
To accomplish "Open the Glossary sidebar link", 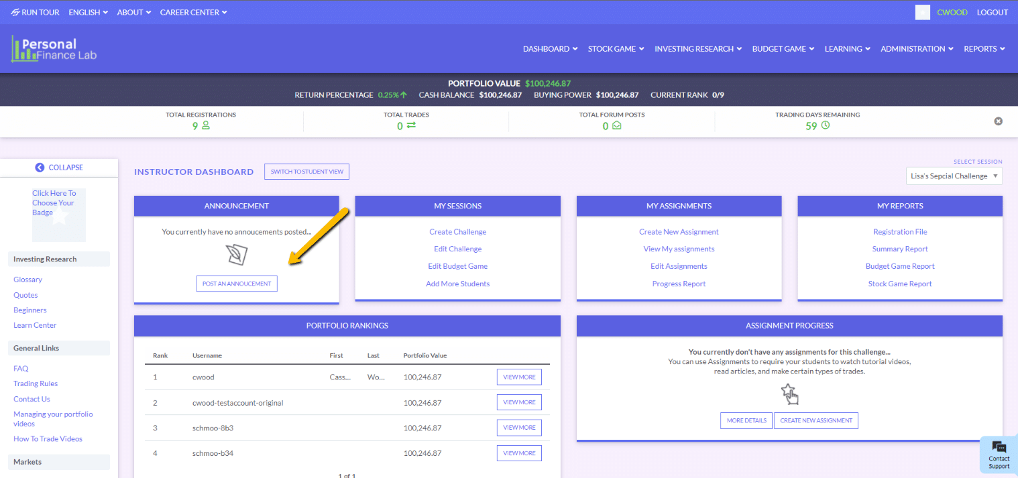I will click(27, 280).
